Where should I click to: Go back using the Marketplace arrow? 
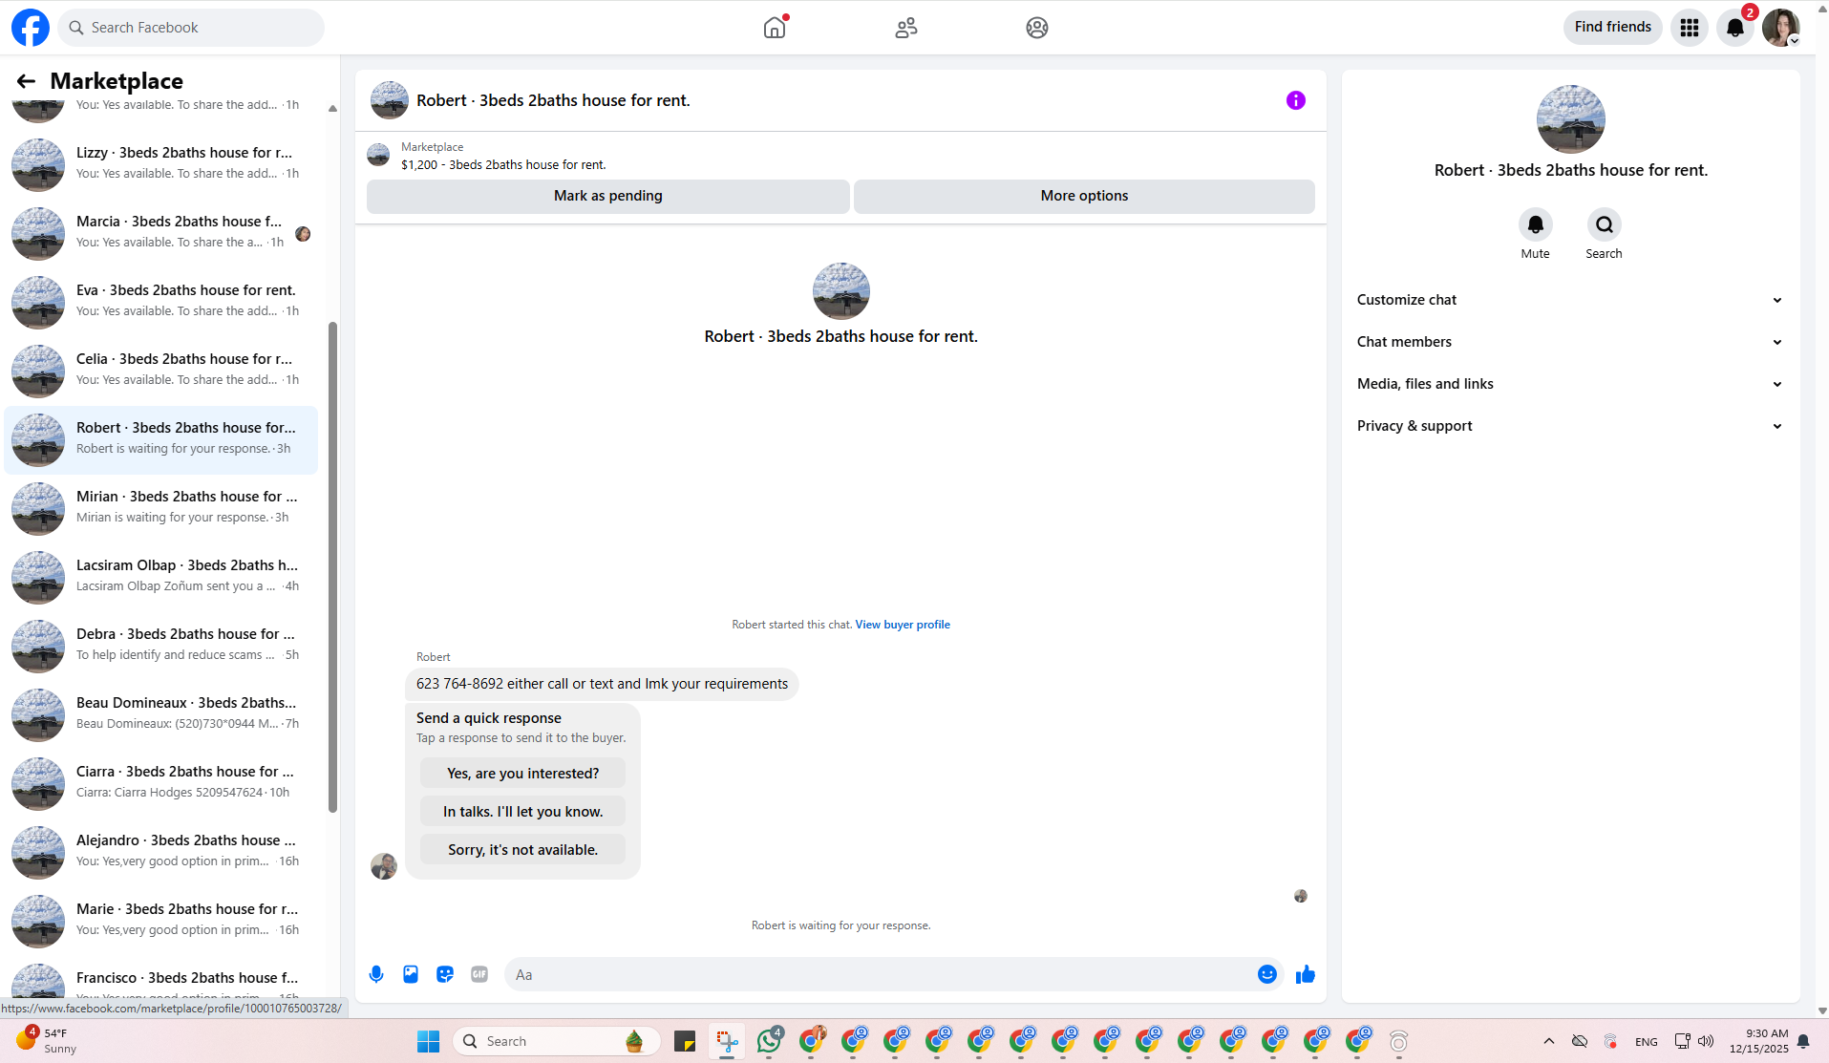(26, 81)
